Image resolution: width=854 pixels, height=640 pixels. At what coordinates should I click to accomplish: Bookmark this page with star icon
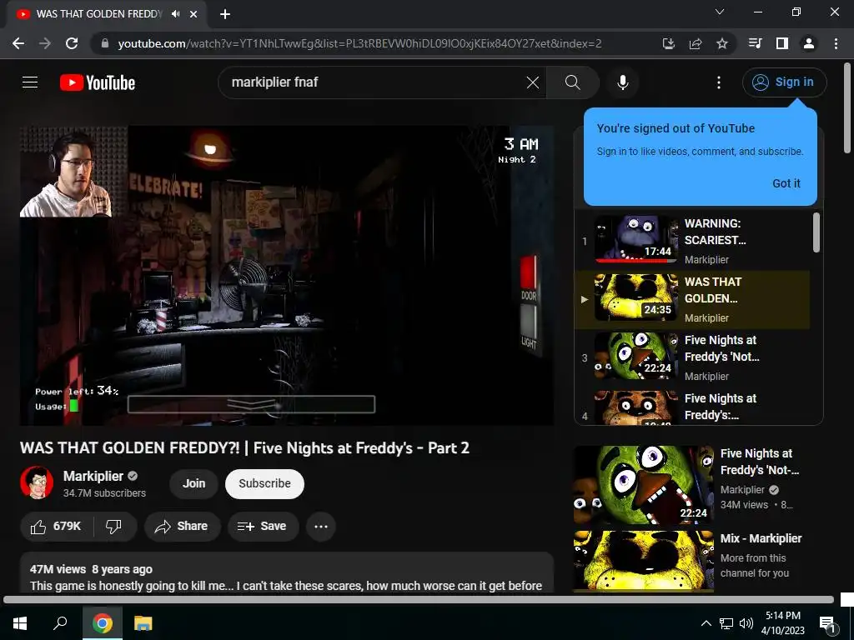pos(722,43)
